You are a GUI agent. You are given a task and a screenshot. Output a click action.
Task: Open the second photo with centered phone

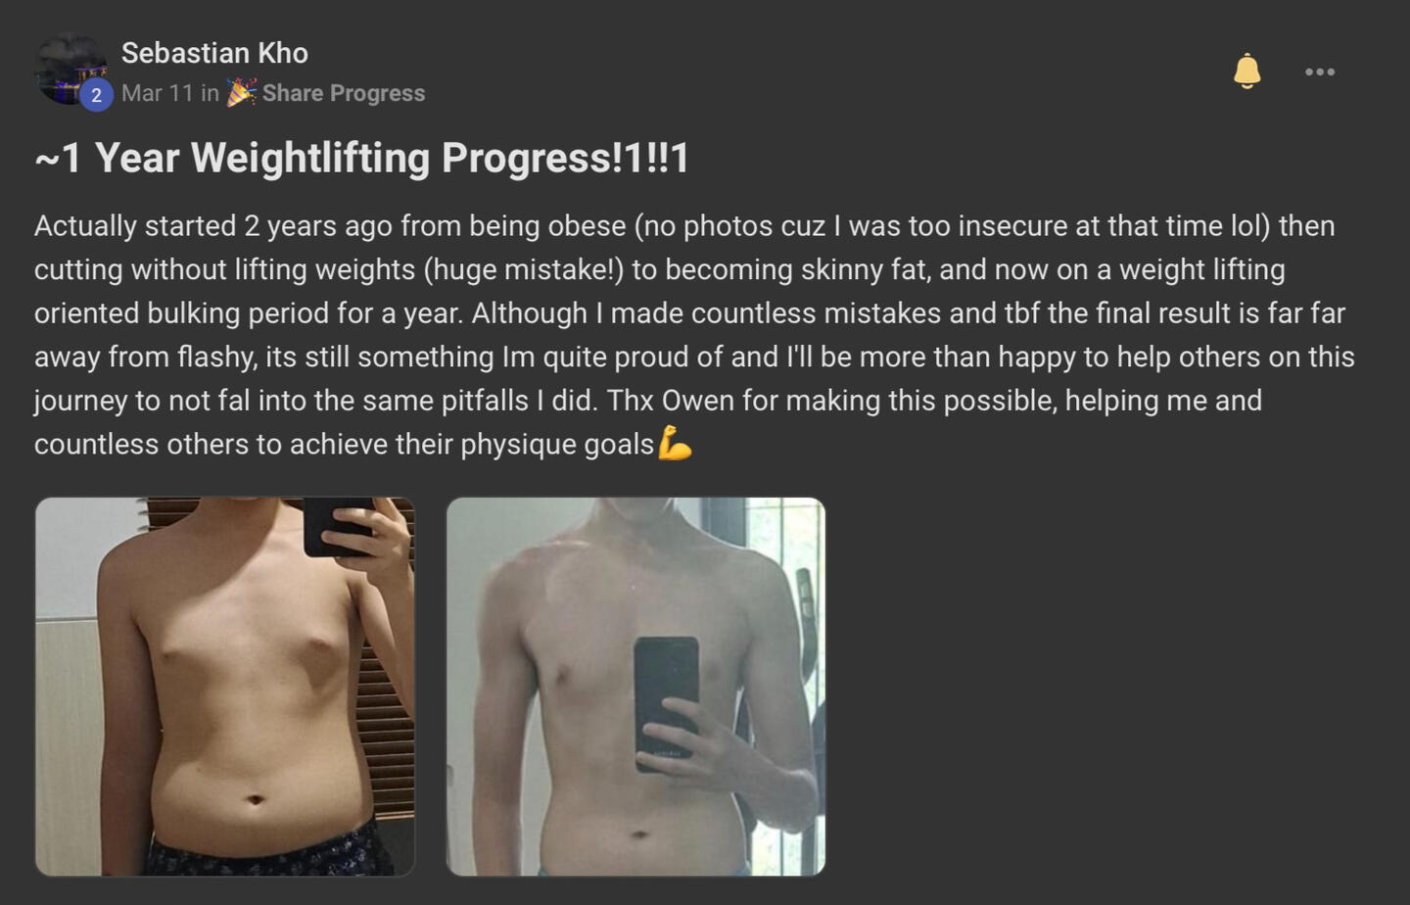pyautogui.click(x=635, y=687)
